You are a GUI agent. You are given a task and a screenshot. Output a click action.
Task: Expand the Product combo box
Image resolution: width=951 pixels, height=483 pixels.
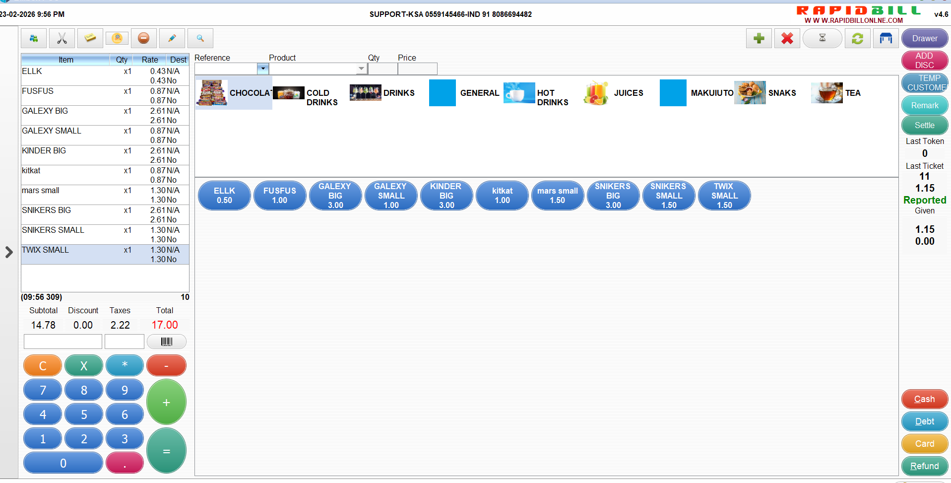click(361, 69)
